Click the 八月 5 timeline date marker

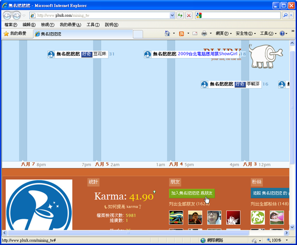pos(102,164)
